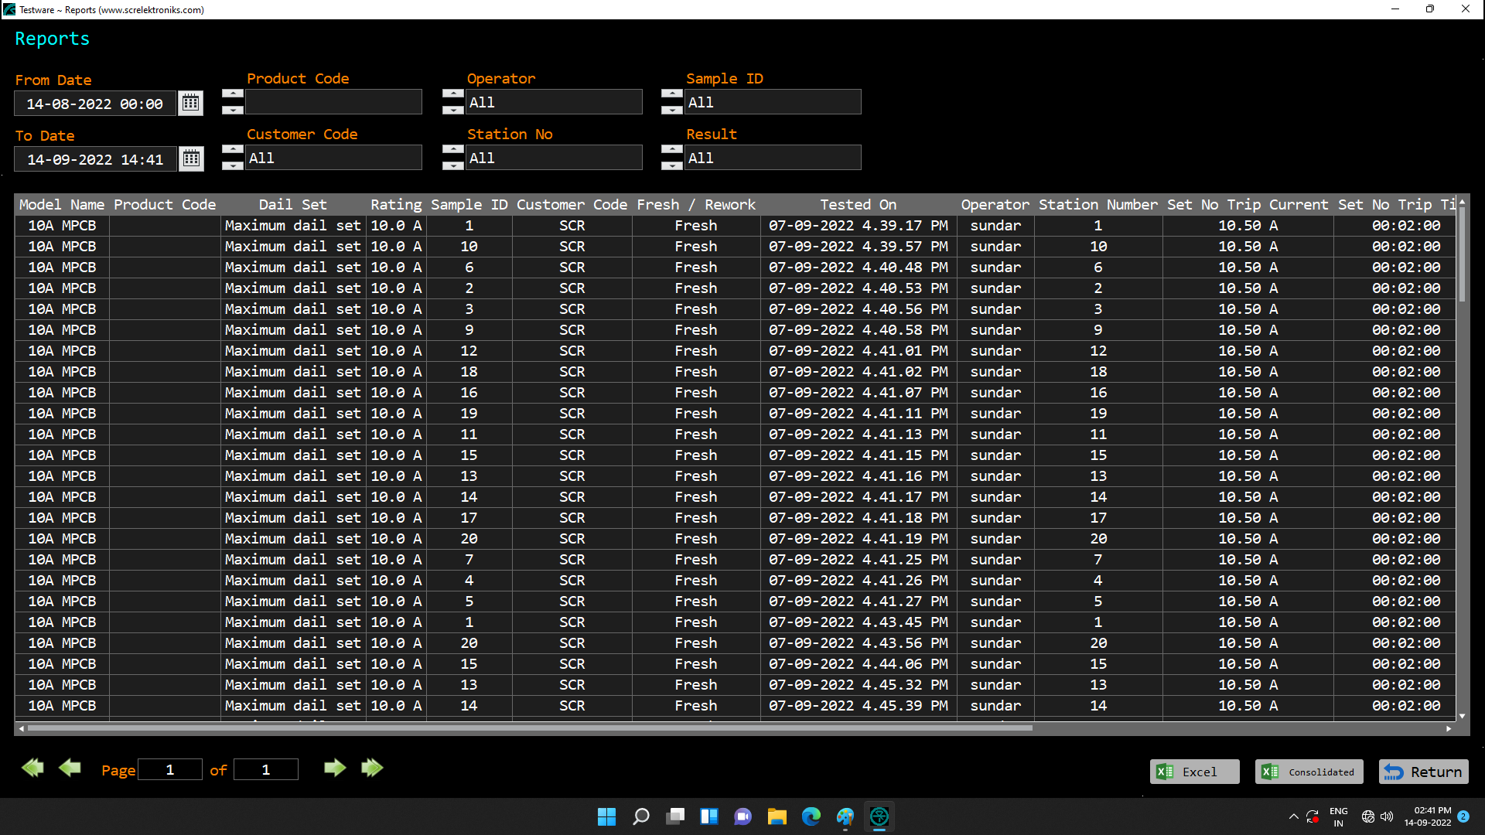Click the Return button
Screen dimensions: 1485x835
1423,772
